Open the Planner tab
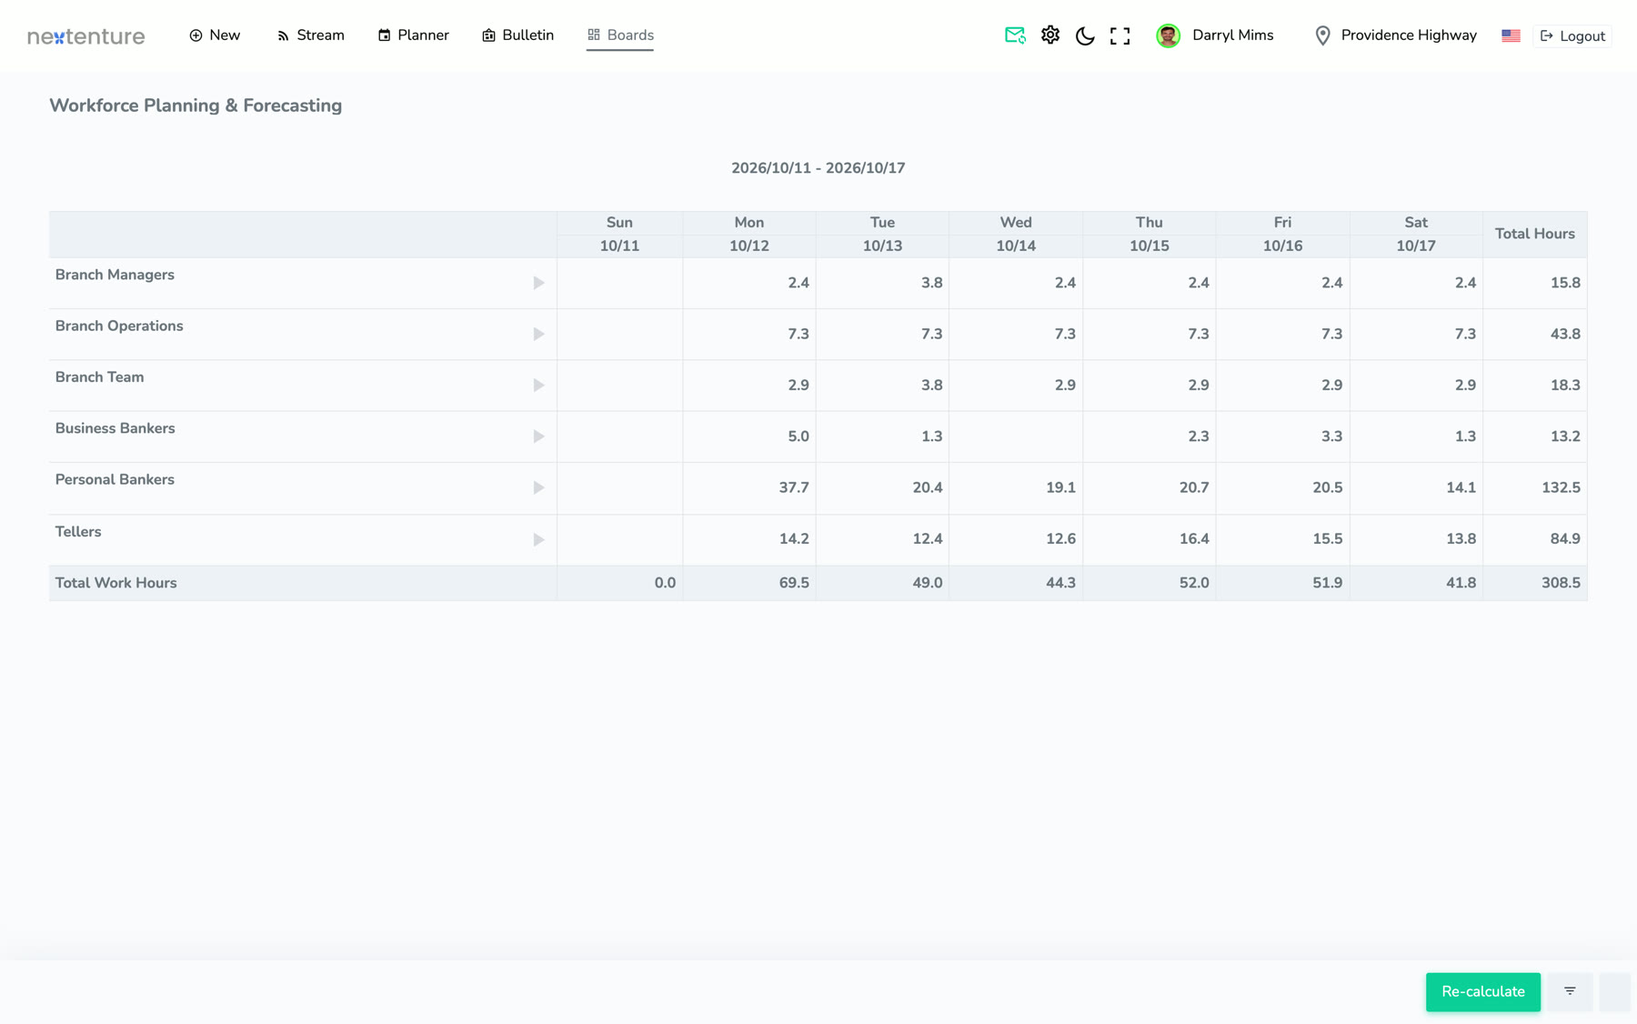This screenshot has height=1024, width=1637. tap(413, 35)
